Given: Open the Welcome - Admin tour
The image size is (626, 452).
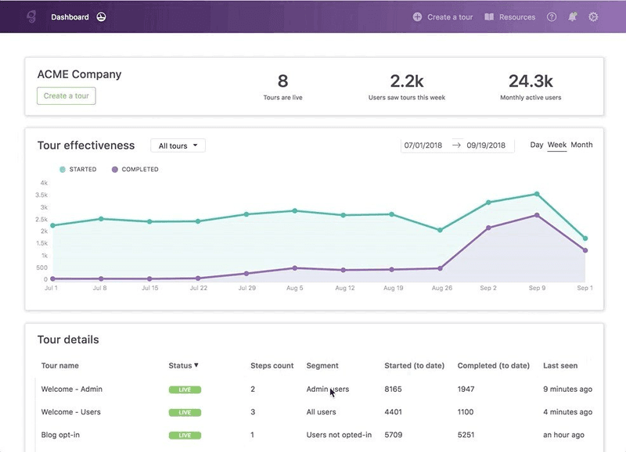Looking at the screenshot, I should (72, 389).
